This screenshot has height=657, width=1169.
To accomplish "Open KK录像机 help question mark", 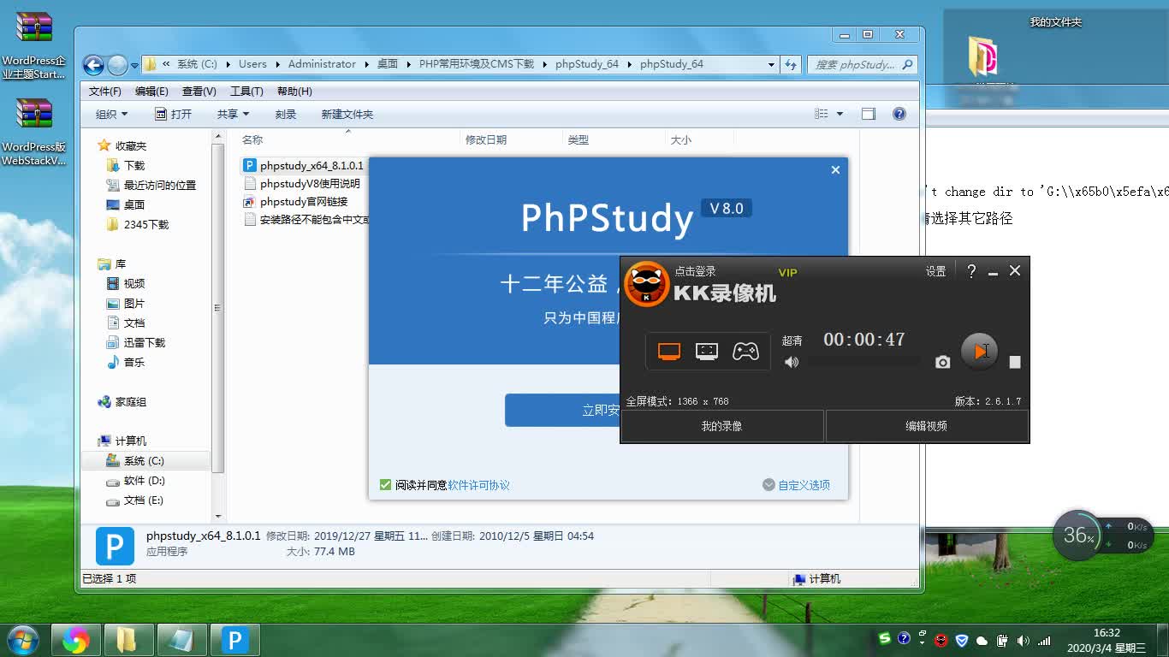I will click(x=971, y=271).
